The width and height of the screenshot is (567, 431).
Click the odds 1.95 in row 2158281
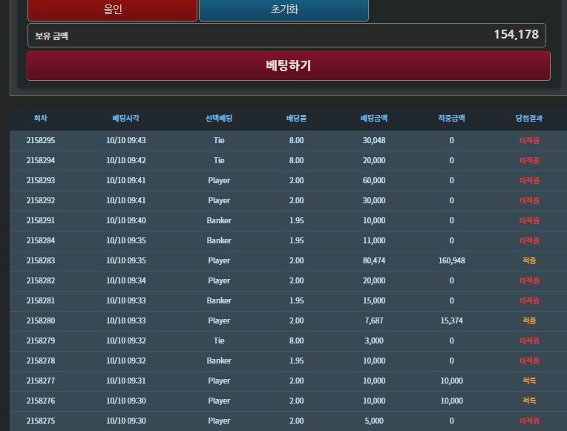[297, 301]
